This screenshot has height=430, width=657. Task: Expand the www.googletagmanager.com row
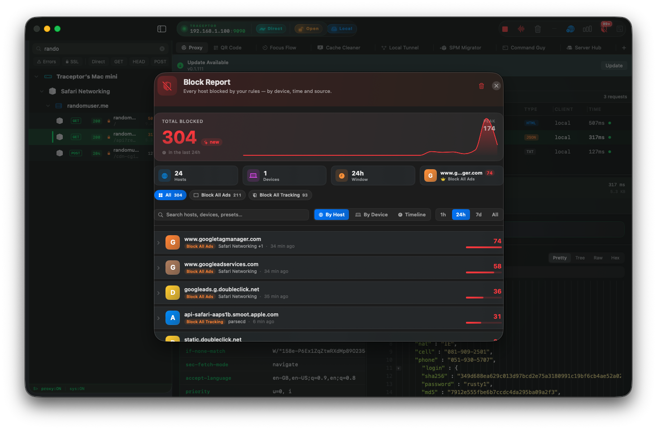158,243
